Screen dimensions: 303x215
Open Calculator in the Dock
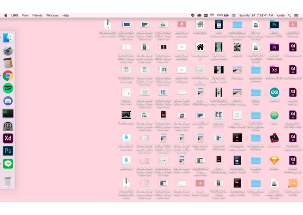8,63
